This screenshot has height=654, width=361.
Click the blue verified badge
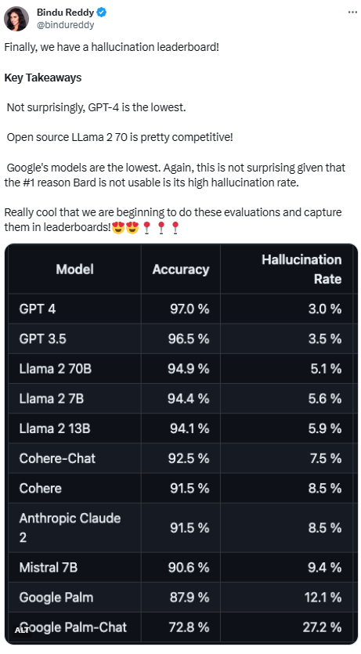[102, 13]
